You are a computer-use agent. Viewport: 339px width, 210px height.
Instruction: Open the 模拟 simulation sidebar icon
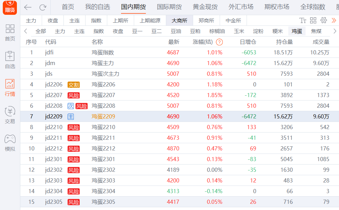tap(10, 143)
